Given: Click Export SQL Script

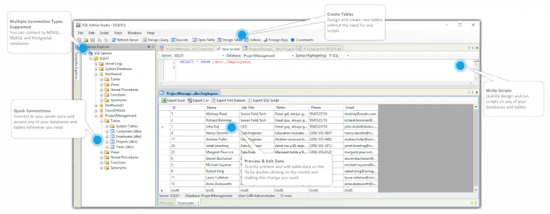Looking at the screenshot, I should point(263,100).
